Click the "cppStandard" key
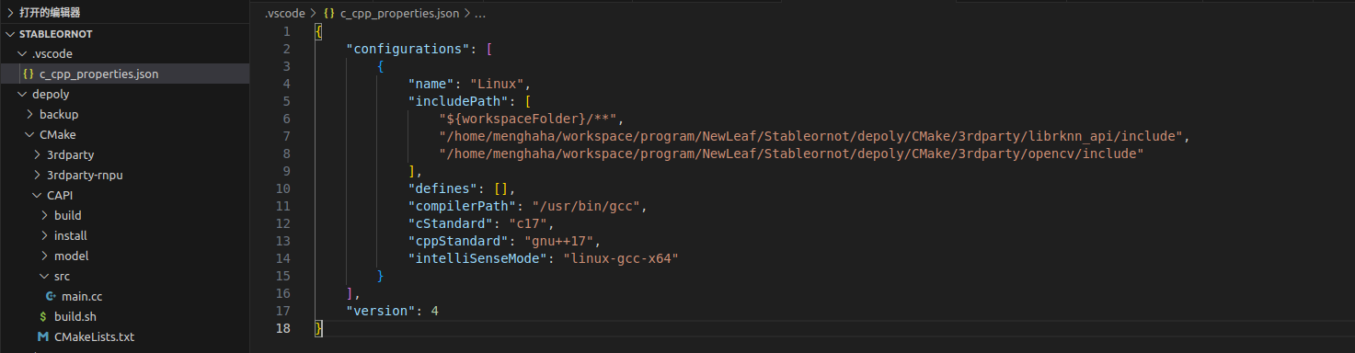This screenshot has width=1355, height=353. pyautogui.click(x=458, y=241)
